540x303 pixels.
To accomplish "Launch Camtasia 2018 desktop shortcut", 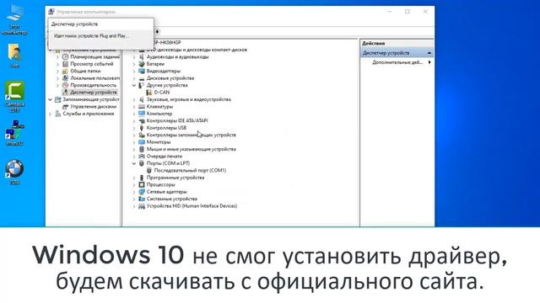I will coord(14,97).
